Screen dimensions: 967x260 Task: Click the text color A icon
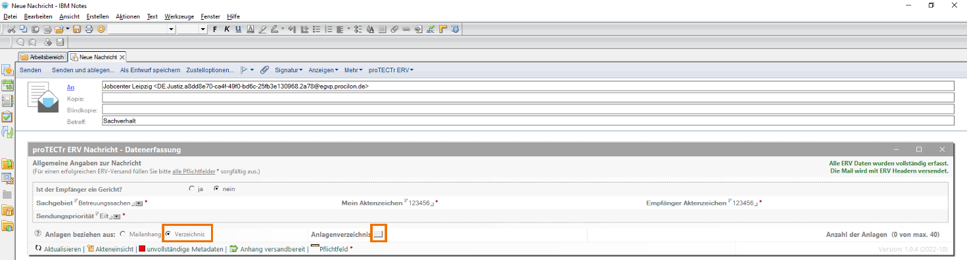pos(250,29)
